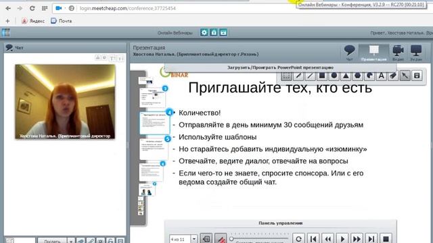The image size is (433, 243).
Task: Click the browser forward arrow
Action: tap(20, 8)
